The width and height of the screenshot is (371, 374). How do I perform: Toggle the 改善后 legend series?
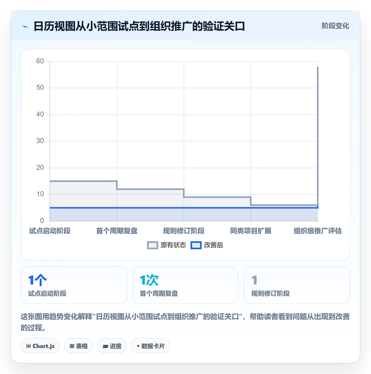tap(207, 245)
